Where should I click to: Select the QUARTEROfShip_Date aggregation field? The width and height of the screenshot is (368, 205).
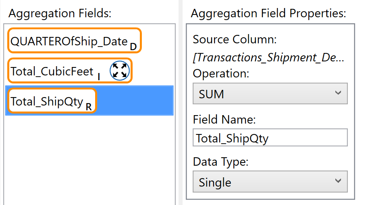pos(75,41)
